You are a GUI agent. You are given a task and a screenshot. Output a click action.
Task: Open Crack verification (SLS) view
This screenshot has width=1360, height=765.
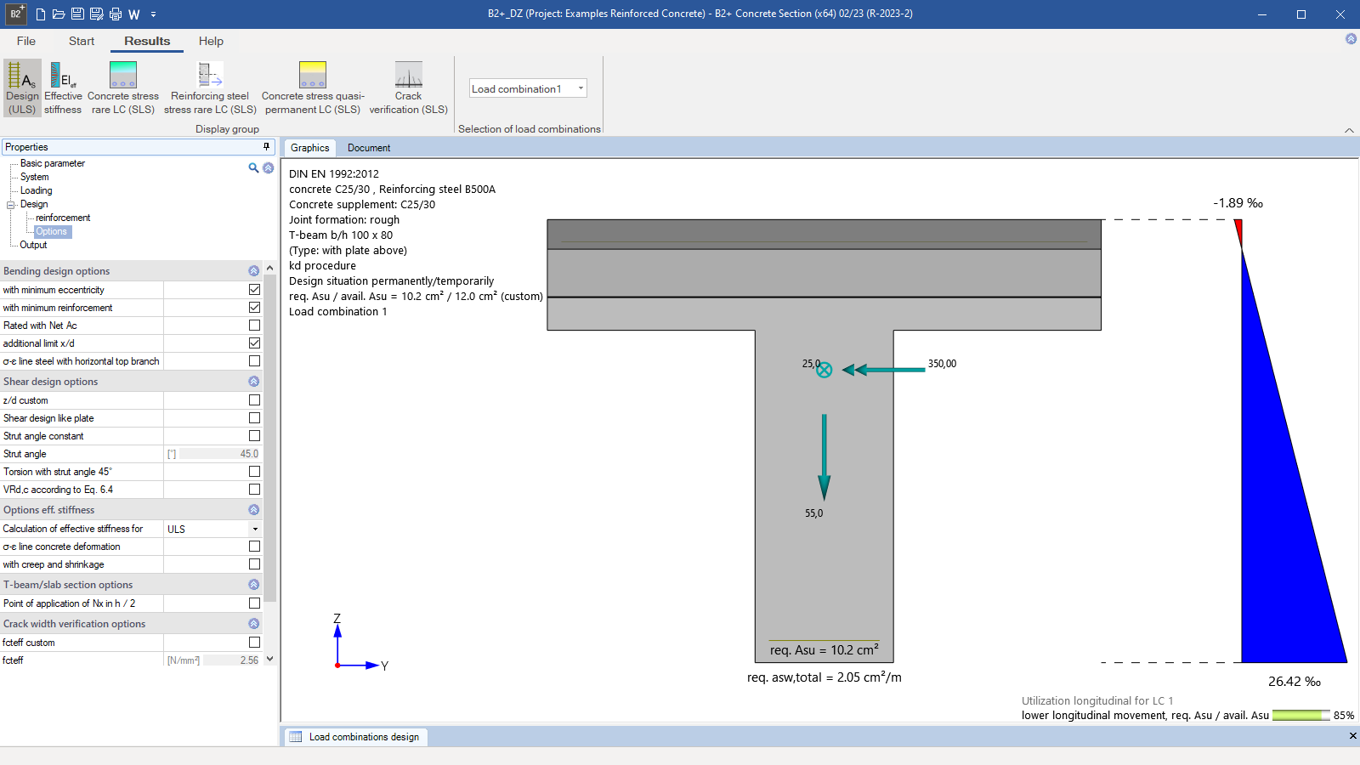(x=409, y=88)
